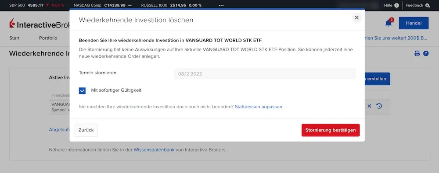Confirm with Stornierung bestätigen button
This screenshot has height=173, width=439.
(x=331, y=130)
